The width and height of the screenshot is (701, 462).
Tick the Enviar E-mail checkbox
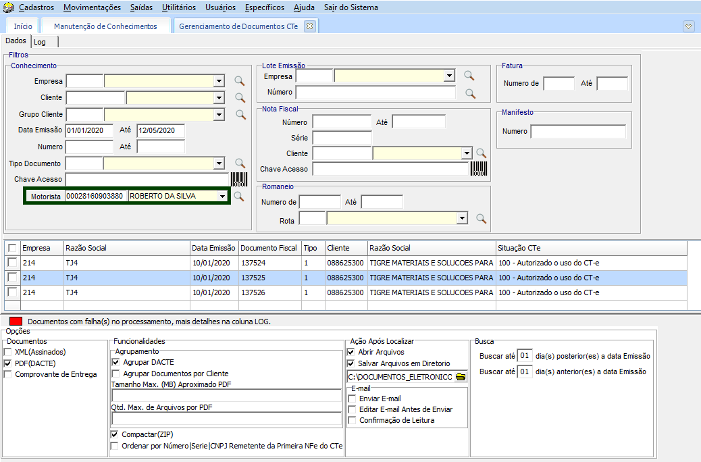point(351,399)
